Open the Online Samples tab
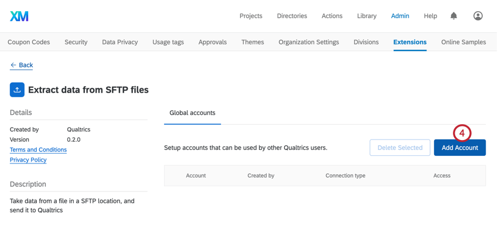This screenshot has width=498, height=249. (463, 42)
